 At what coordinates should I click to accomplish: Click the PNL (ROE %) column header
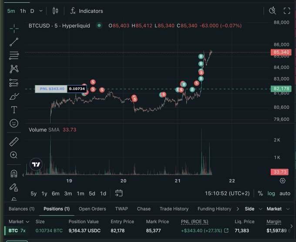click(x=195, y=222)
